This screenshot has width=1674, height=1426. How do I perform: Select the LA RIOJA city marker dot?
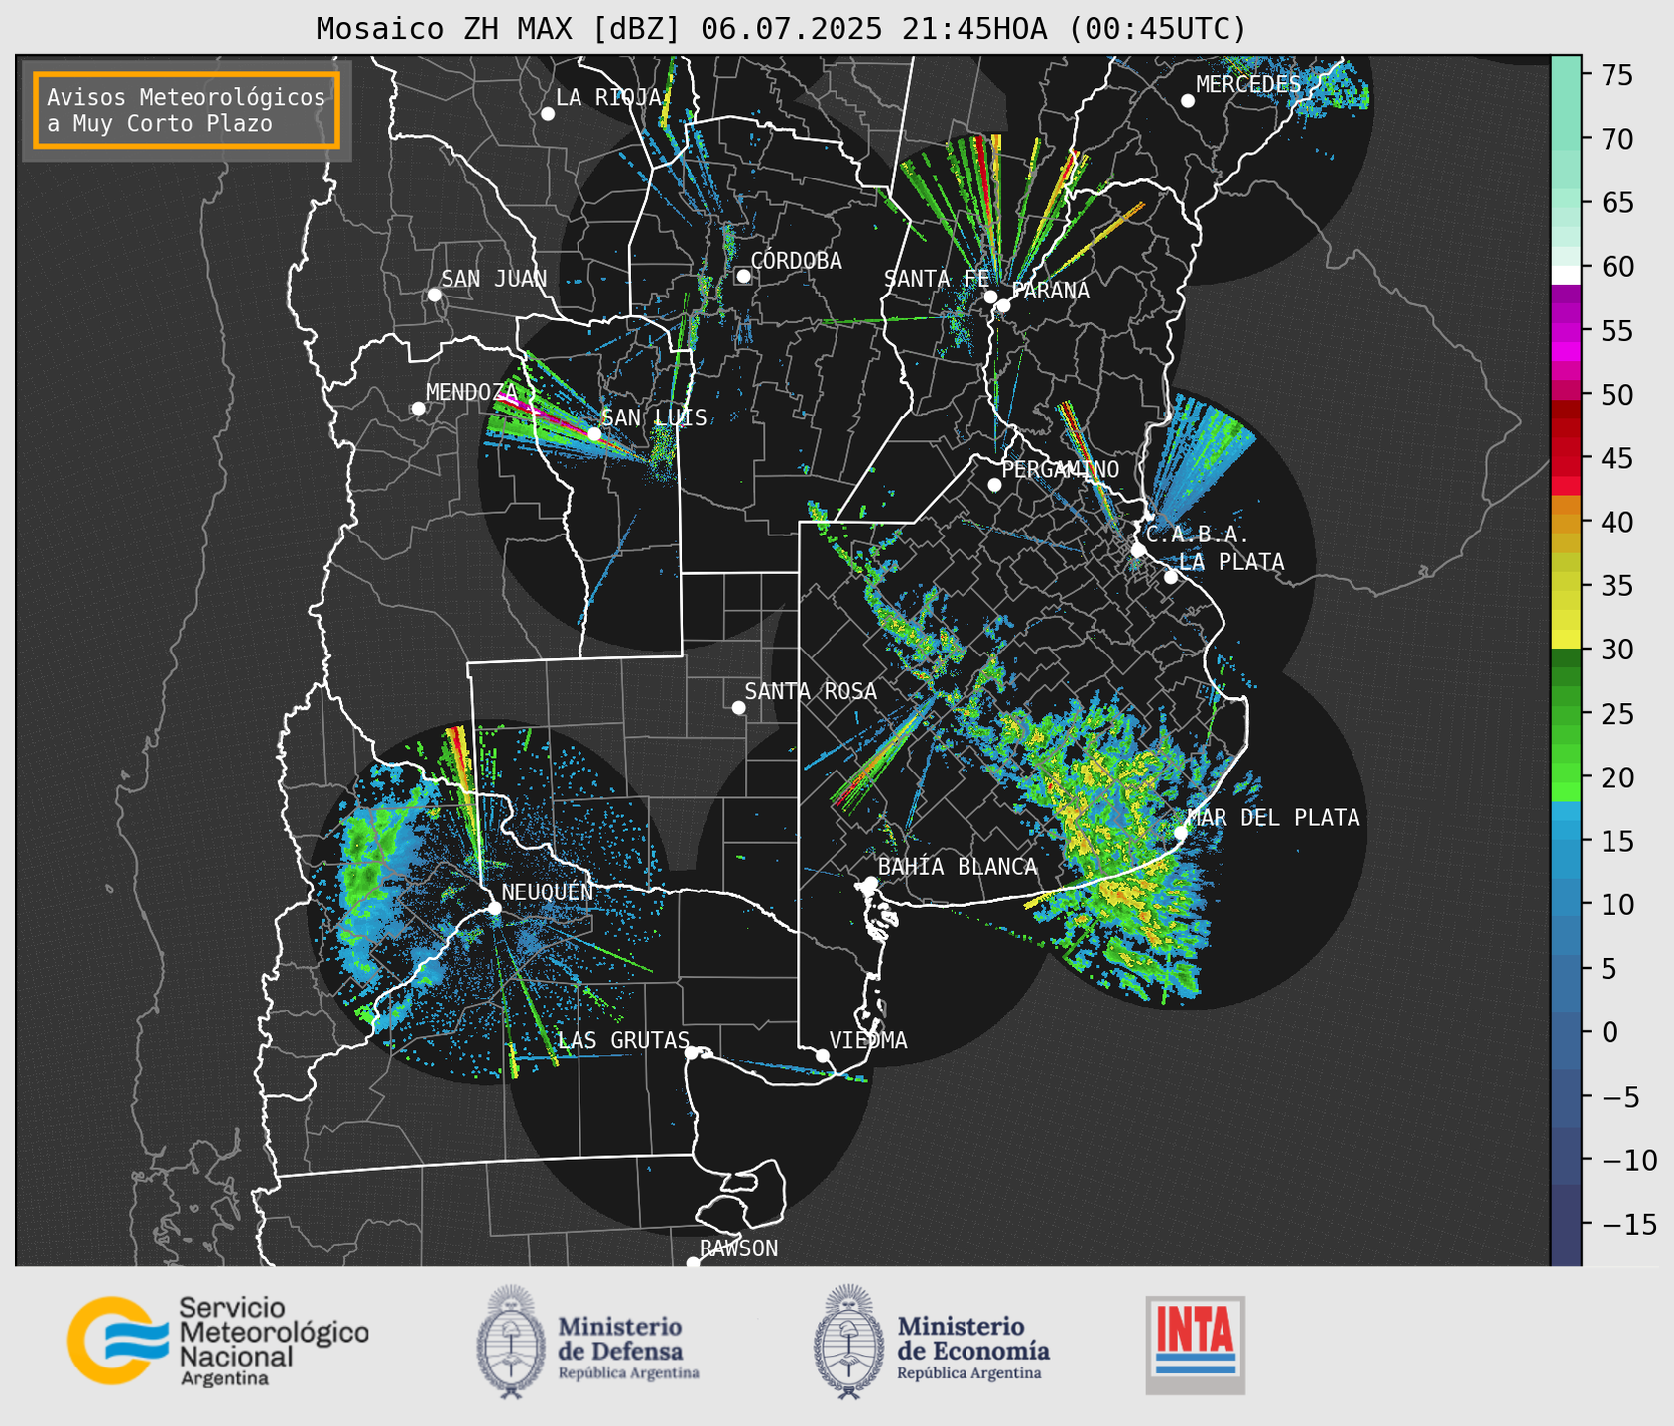548,114
